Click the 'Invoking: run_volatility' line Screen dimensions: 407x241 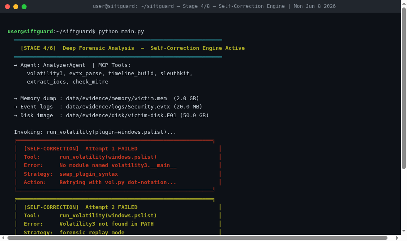coord(95,132)
